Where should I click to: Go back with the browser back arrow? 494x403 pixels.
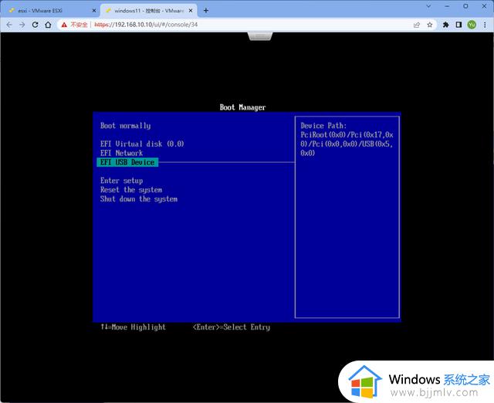[x=9, y=25]
